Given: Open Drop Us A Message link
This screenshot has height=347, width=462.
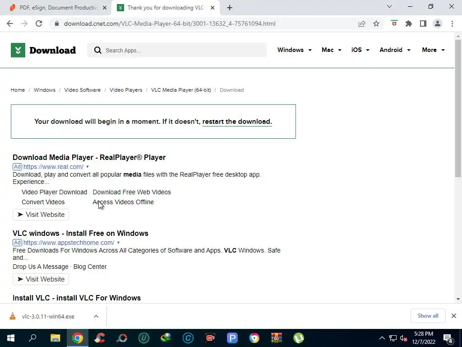Looking at the screenshot, I should pyautogui.click(x=40, y=267).
